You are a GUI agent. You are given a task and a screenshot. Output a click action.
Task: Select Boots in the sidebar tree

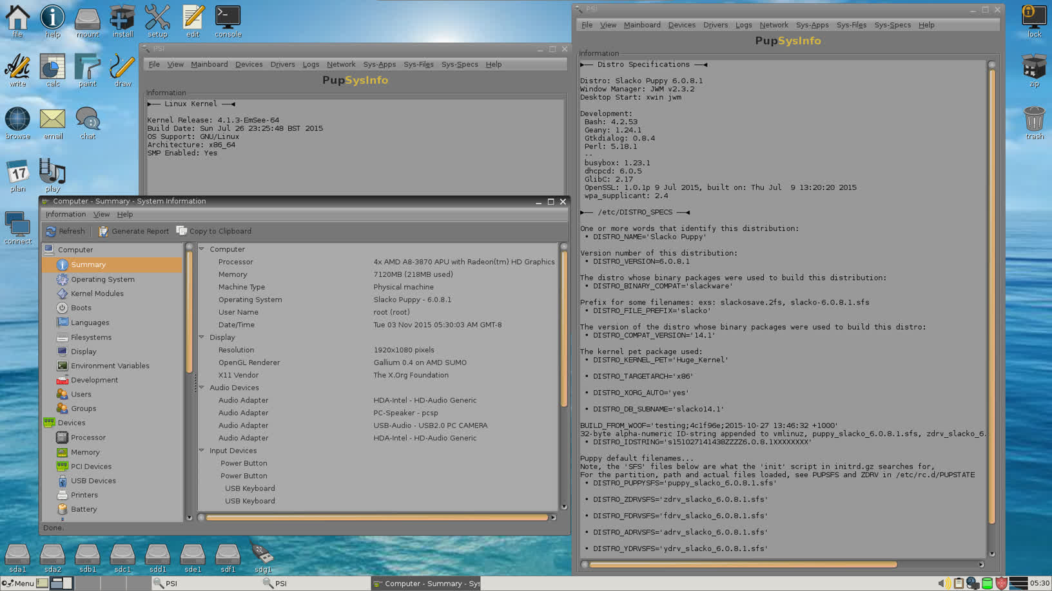81,308
